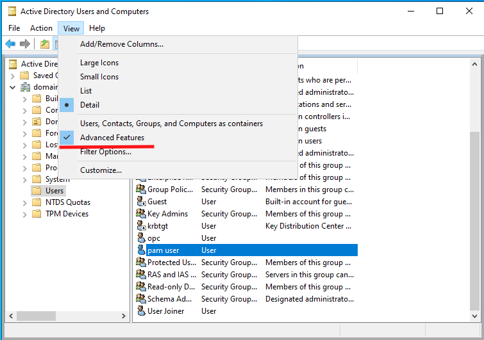The image size is (484, 340).
Task: Click the tree pane scroll right arrow
Action: pos(124,316)
